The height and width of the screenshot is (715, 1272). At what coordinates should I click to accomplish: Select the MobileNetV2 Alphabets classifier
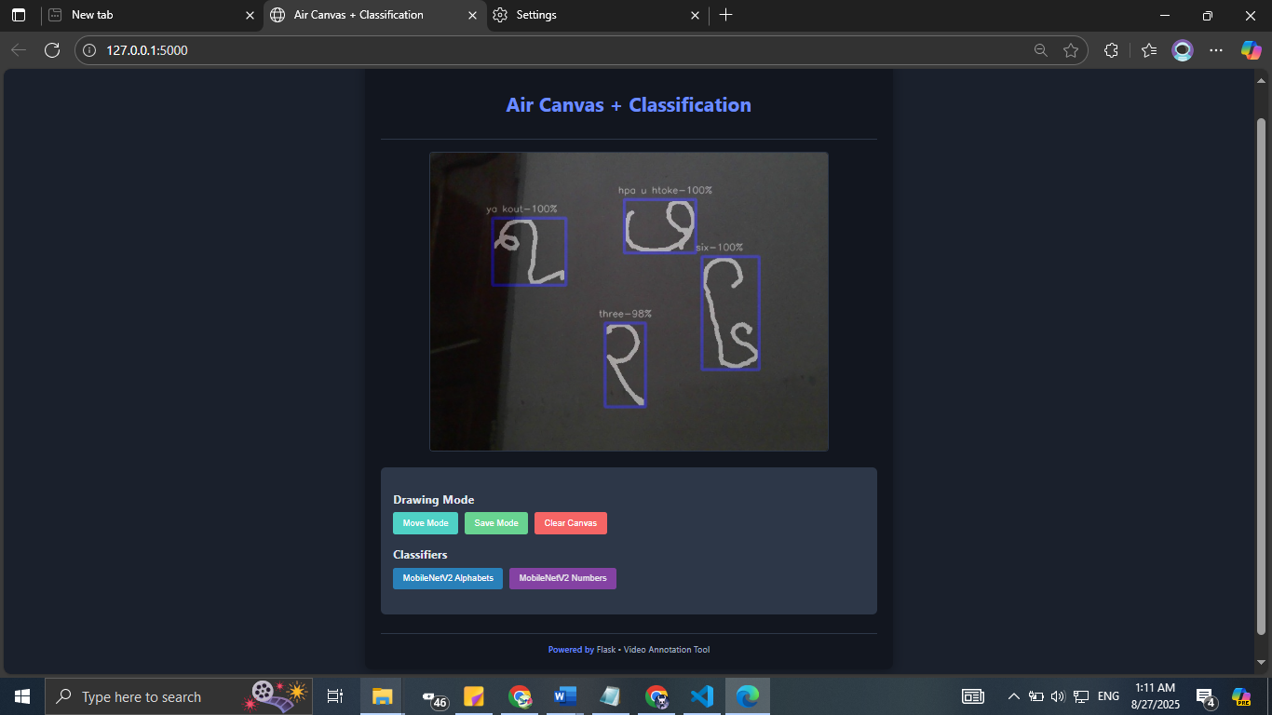[448, 578]
